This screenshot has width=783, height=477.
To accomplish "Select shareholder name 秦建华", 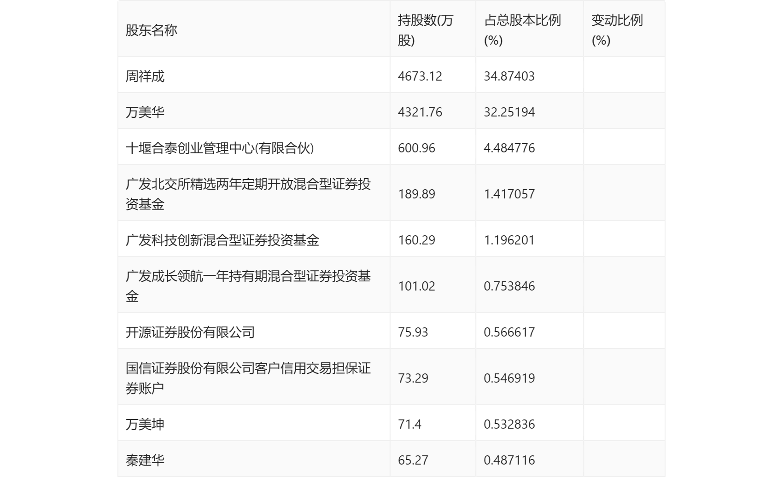I will pyautogui.click(x=145, y=460).
